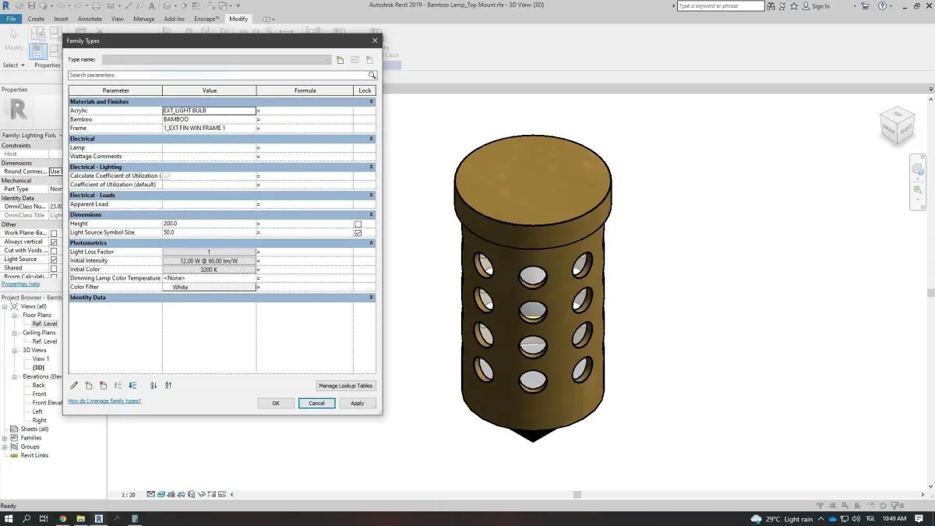Click Manage Lookup Tables button
This screenshot has width=935, height=526.
pos(346,386)
